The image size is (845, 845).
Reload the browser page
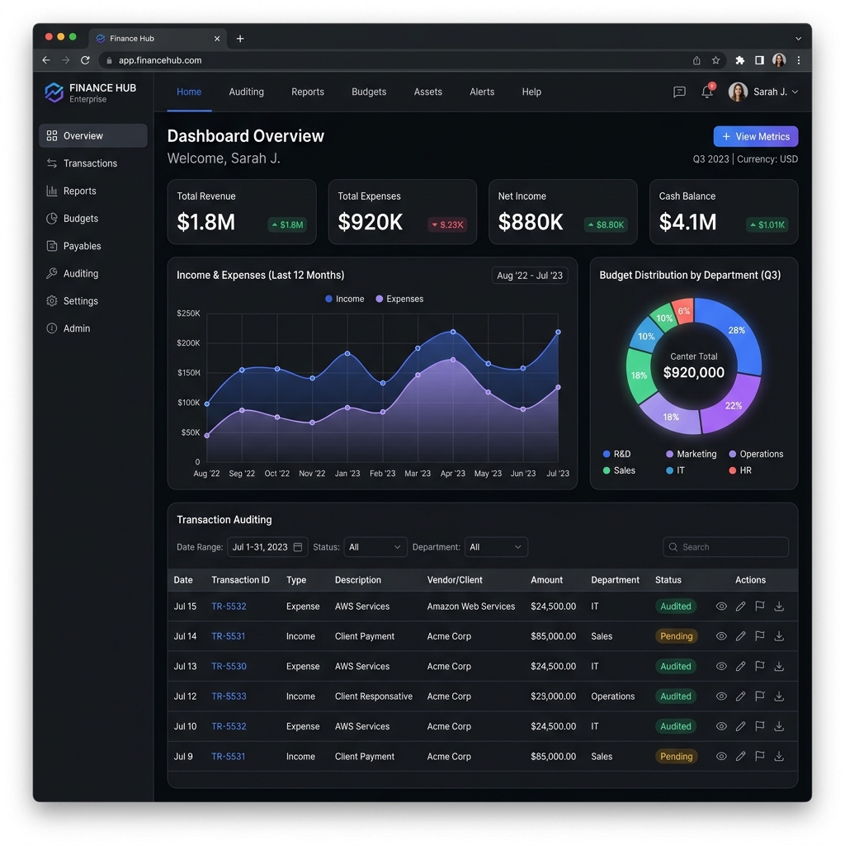(85, 60)
